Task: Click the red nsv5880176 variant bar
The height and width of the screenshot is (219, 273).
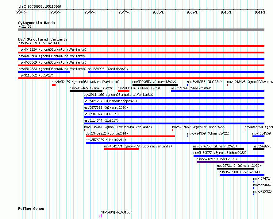Action: pos(124,91)
